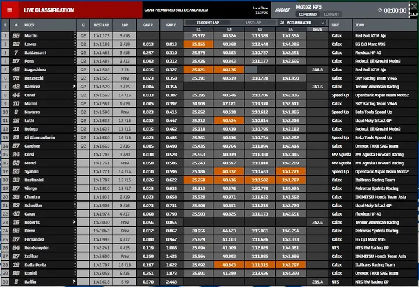Click Bastianini orange S3 time 1:10.582

point(260,180)
